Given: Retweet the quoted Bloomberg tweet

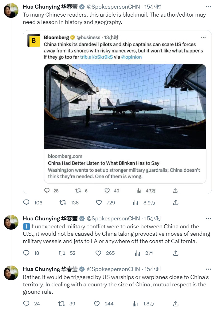Looking at the screenshot, I should [78, 191].
